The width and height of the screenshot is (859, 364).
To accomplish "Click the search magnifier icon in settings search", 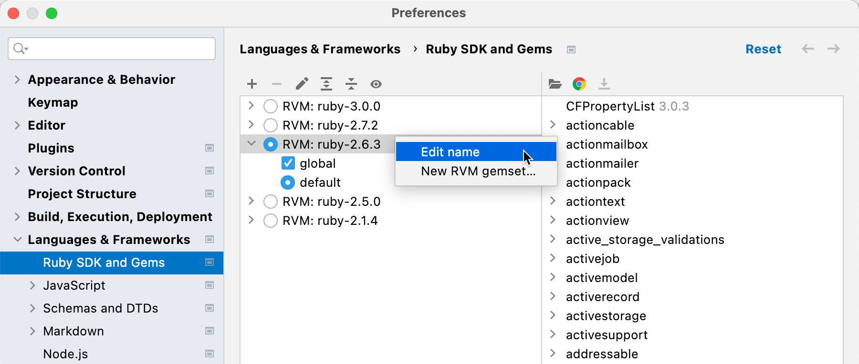I will (20, 49).
